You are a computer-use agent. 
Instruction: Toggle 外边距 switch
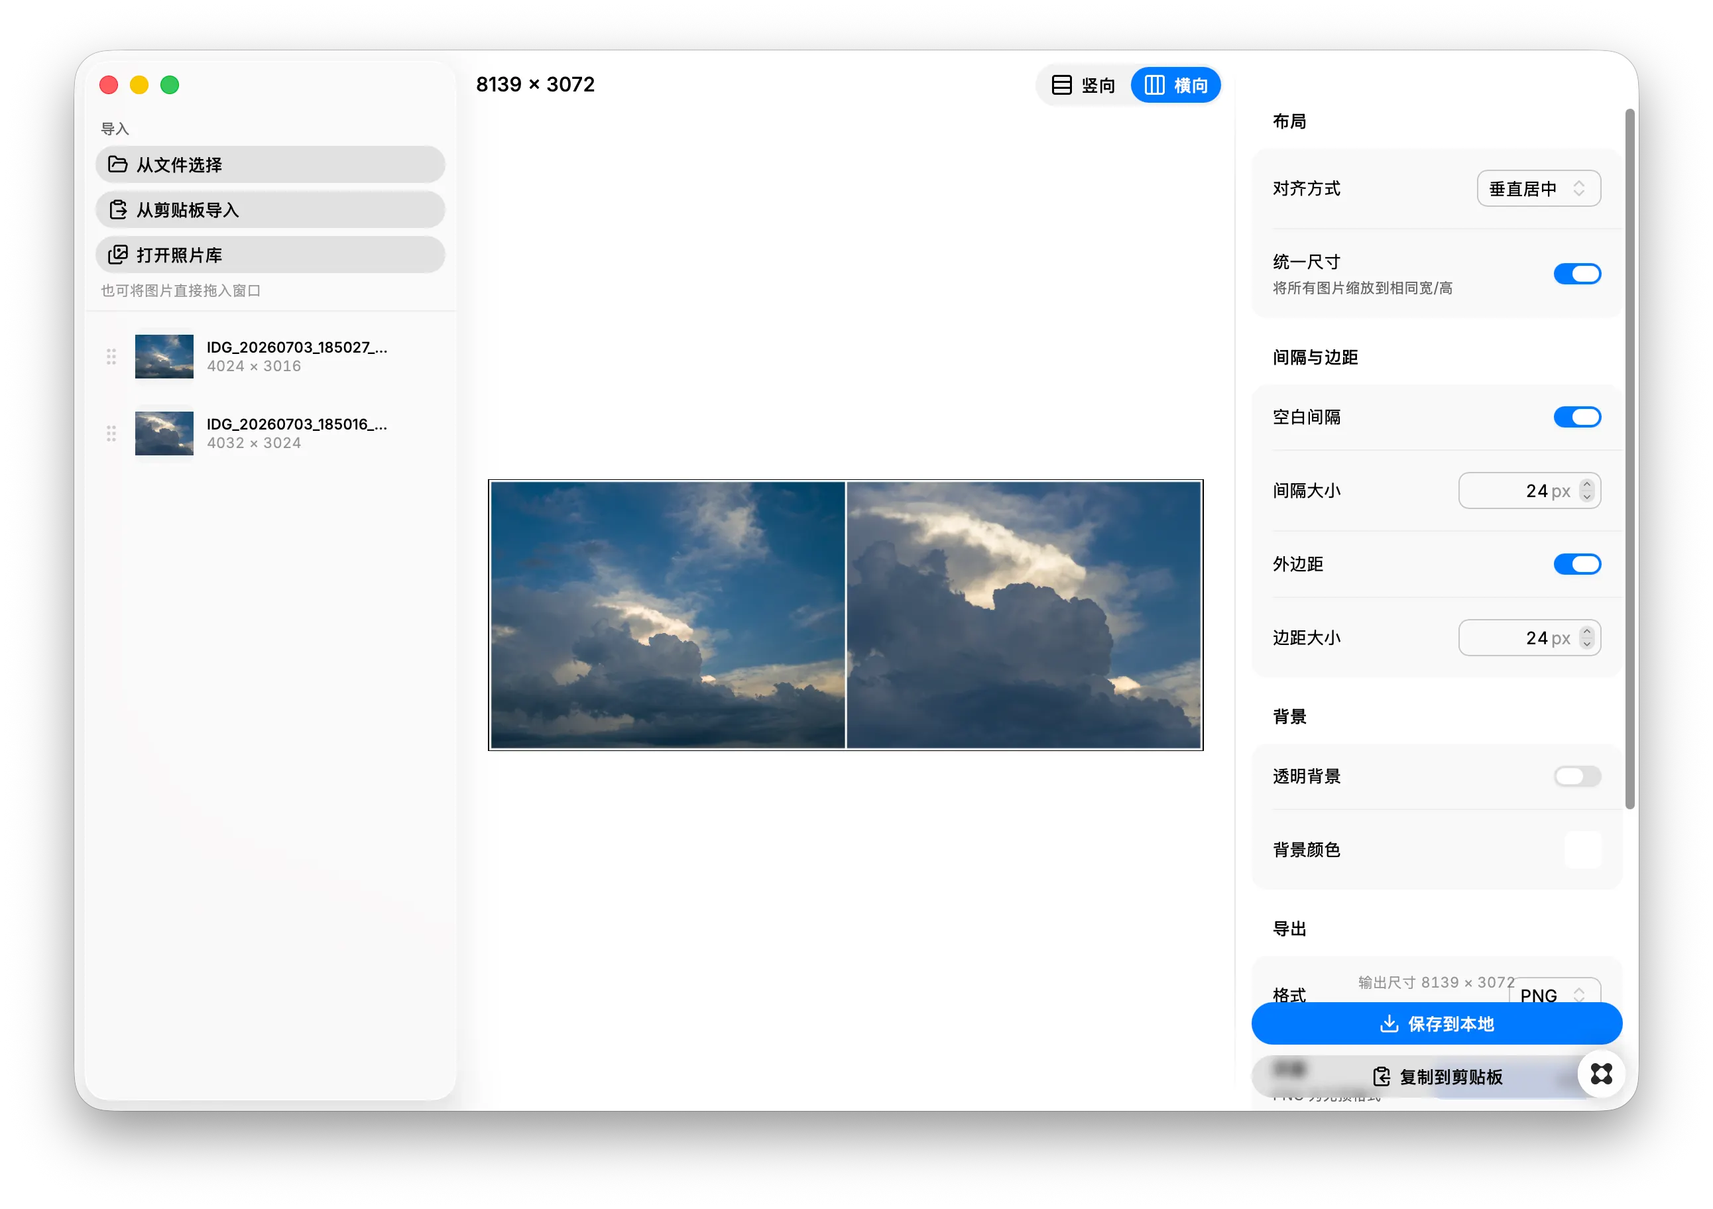[1577, 564]
